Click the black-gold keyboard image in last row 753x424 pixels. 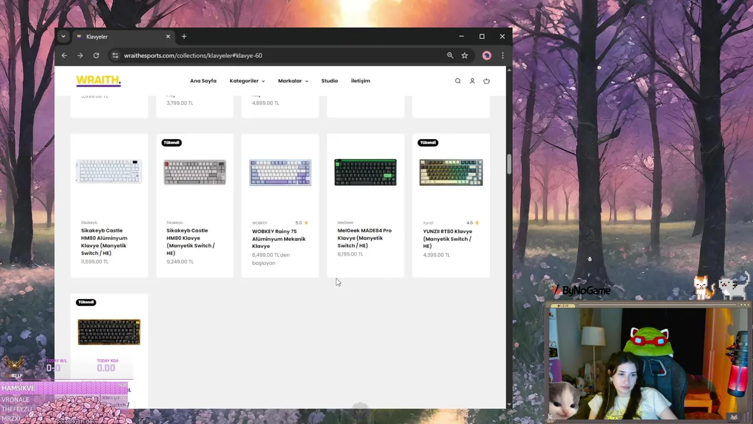(x=109, y=332)
